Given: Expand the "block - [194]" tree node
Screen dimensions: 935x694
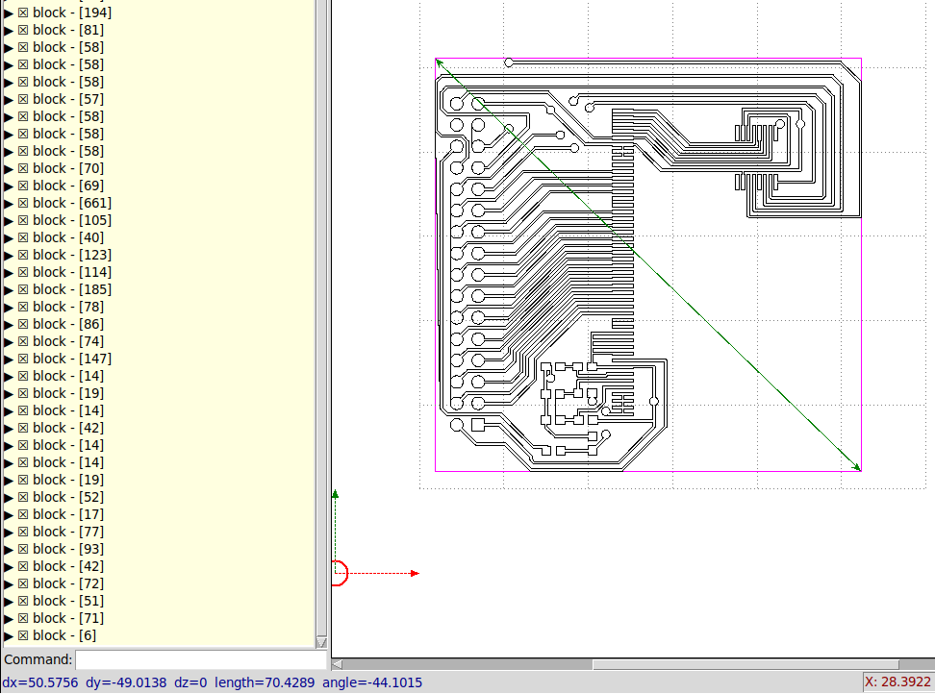Looking at the screenshot, I should (7, 12).
